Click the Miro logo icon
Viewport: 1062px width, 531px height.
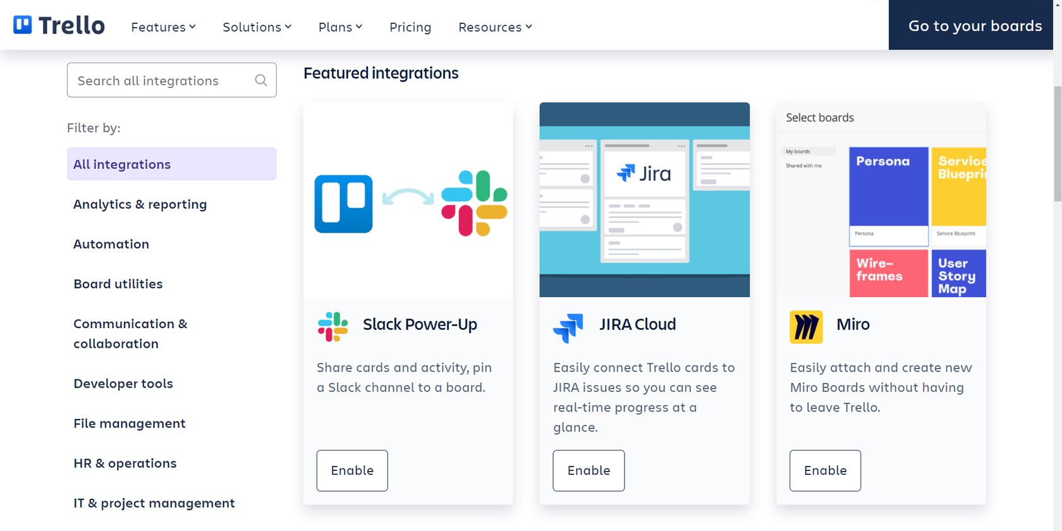(x=806, y=327)
